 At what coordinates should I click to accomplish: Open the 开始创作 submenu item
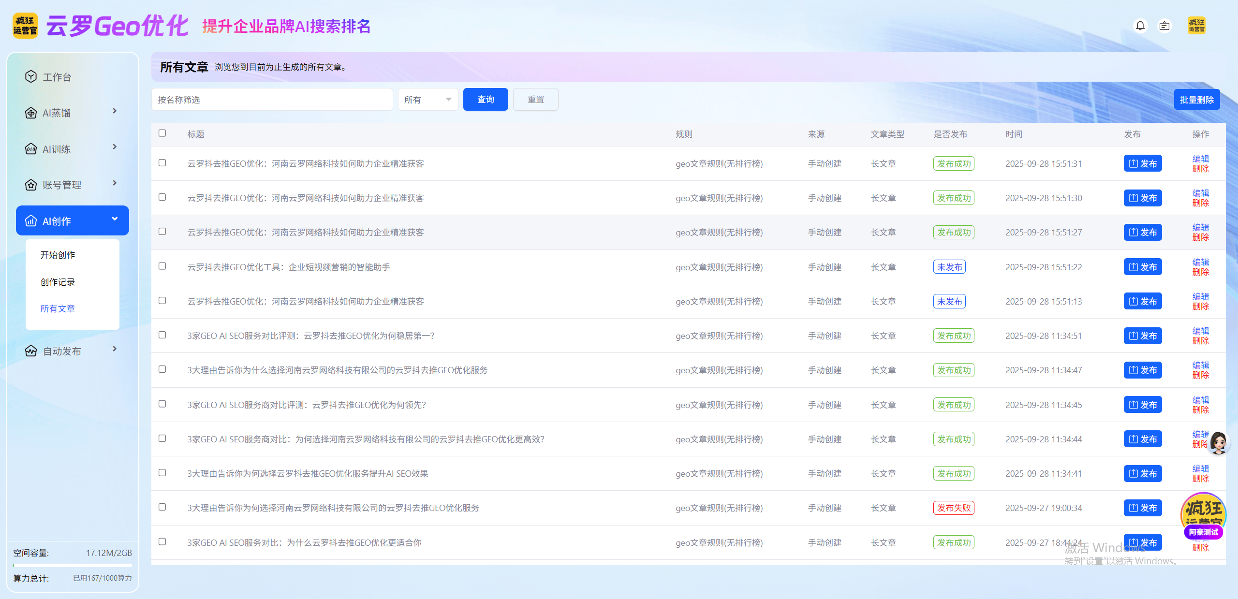tap(58, 255)
